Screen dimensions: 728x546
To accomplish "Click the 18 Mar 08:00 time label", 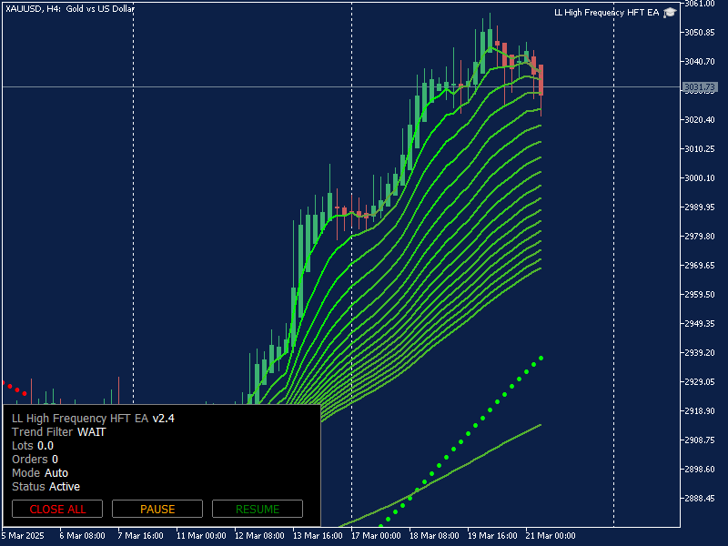I will click(x=434, y=535).
